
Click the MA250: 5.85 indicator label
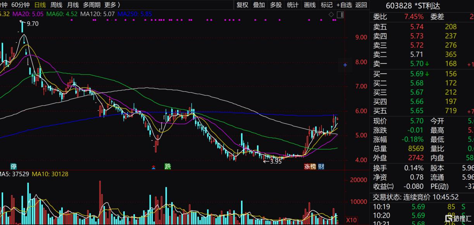(134, 14)
